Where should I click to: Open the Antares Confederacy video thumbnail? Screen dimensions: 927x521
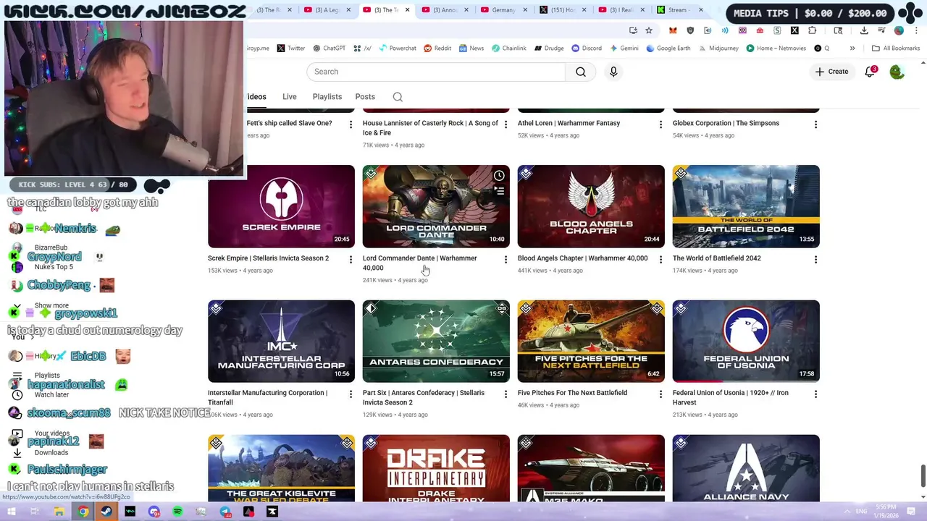436,341
